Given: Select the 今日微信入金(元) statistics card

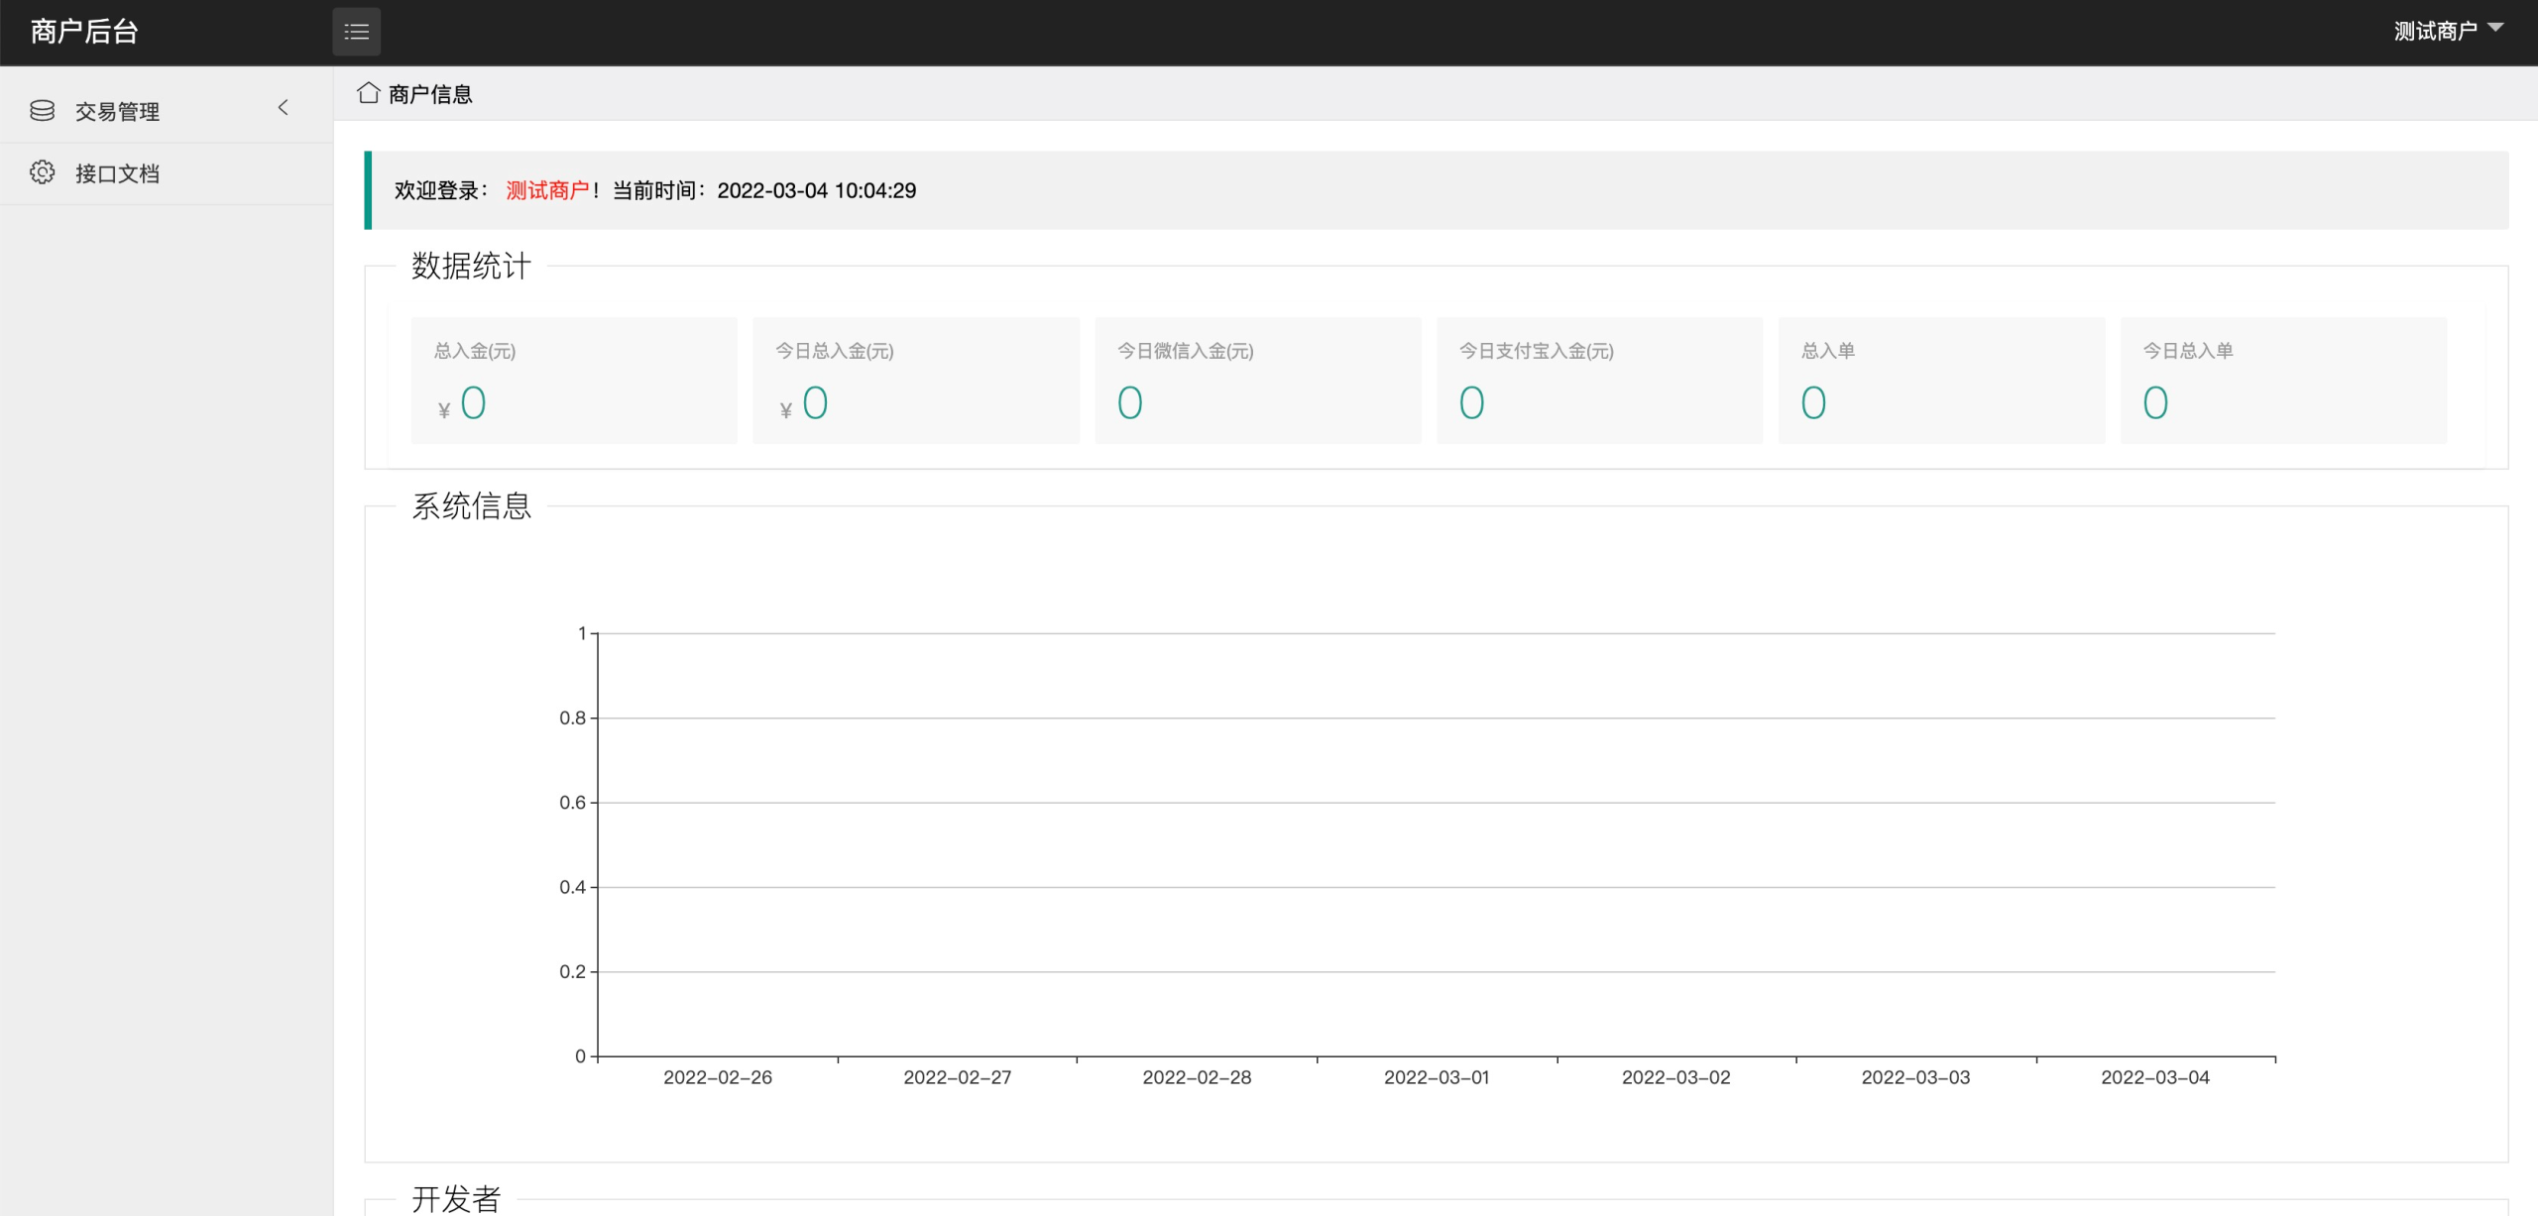Looking at the screenshot, I should (x=1257, y=381).
